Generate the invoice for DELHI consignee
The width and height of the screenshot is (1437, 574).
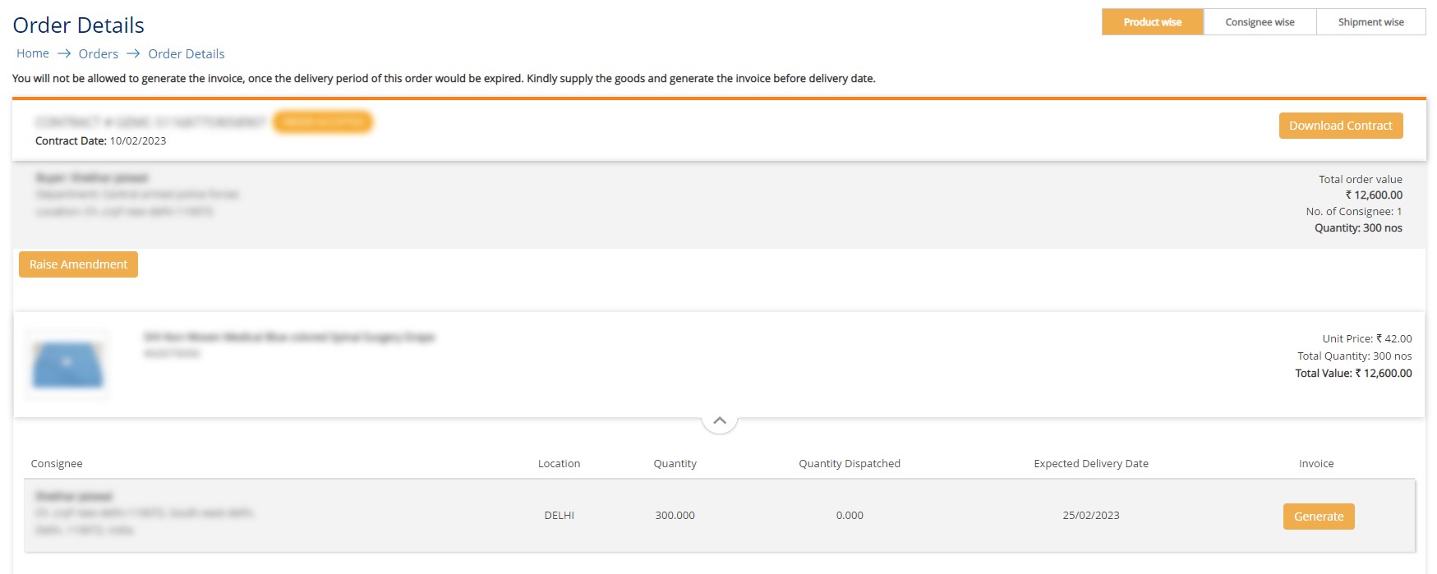[1318, 517]
